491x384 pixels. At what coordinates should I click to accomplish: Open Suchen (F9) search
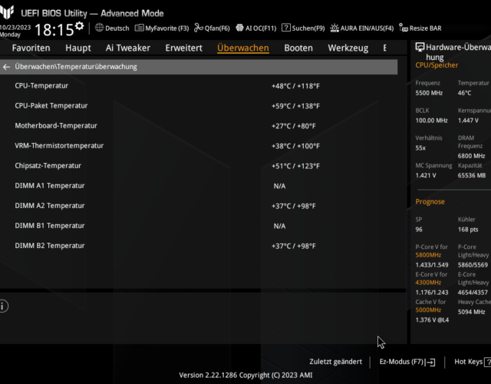coord(303,28)
